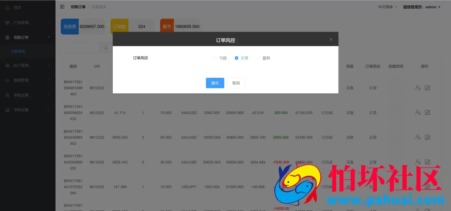Viewport: 451px width, 211px height.
Task: Open the 中文简体 language dropdown
Action: coord(388,7)
